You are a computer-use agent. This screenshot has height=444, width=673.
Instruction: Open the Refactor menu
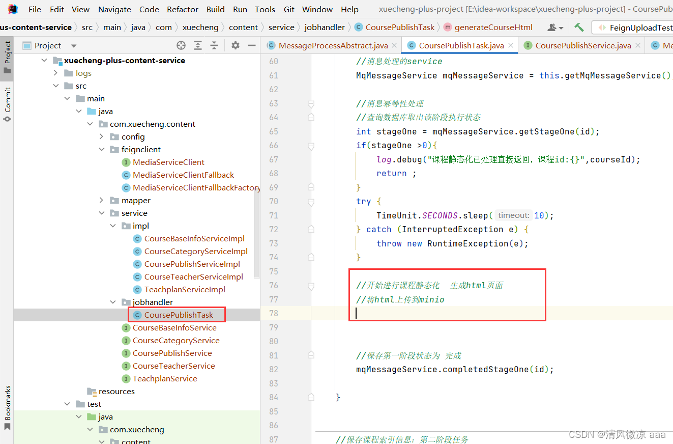tap(183, 9)
